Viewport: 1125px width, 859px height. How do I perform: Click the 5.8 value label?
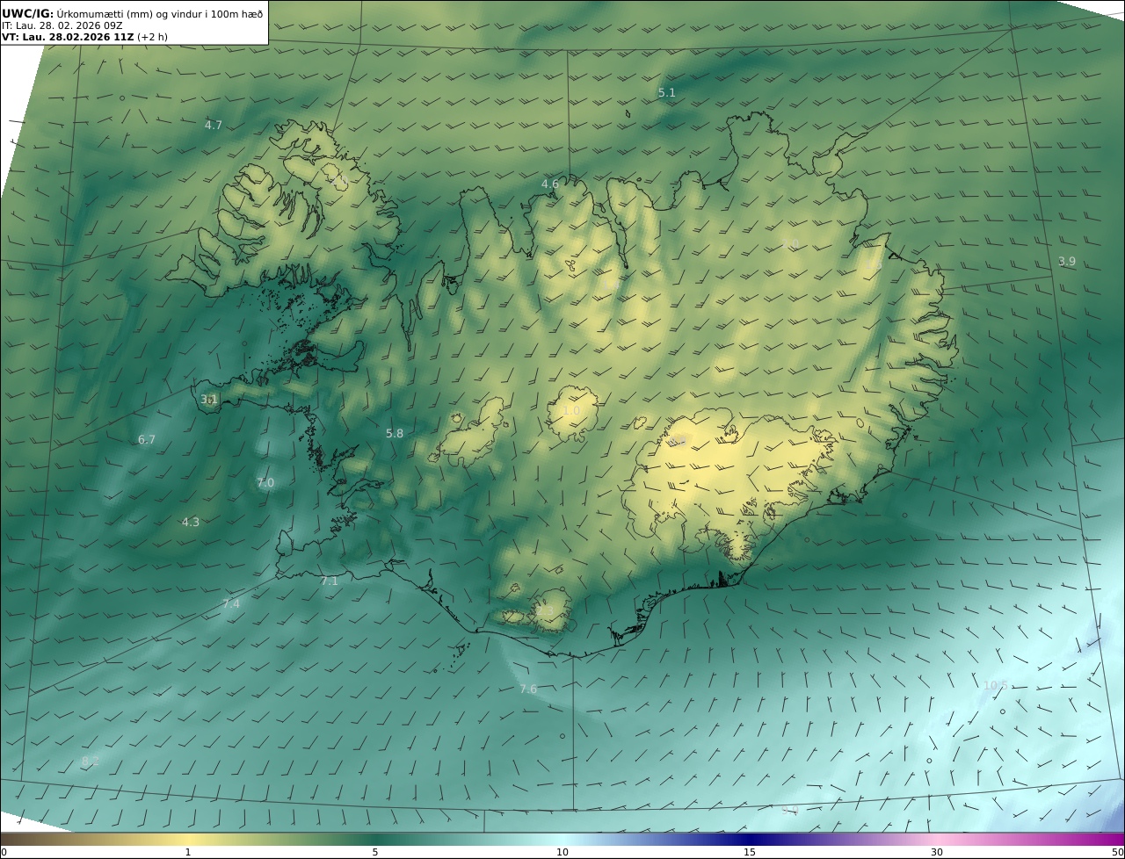[395, 433]
